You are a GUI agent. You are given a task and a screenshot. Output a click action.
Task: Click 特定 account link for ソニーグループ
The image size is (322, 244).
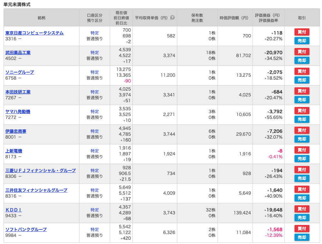(95, 72)
